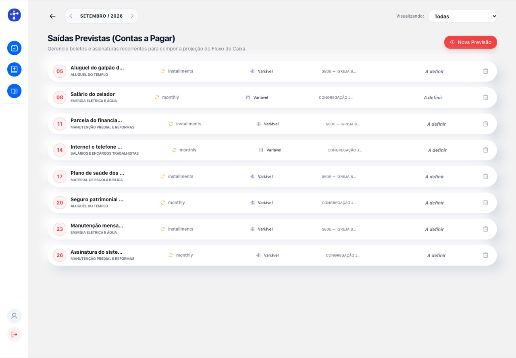Select the Seguro patrimonial title

pos(97,199)
